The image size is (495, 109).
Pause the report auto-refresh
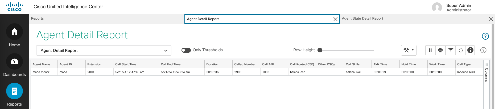click(430, 50)
